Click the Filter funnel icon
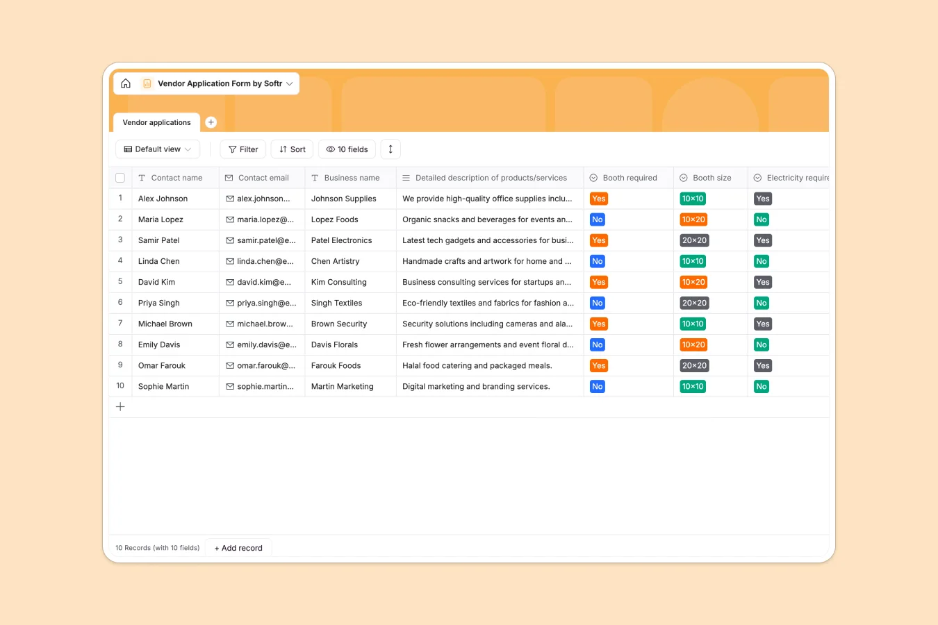The width and height of the screenshot is (938, 625). tap(231, 149)
